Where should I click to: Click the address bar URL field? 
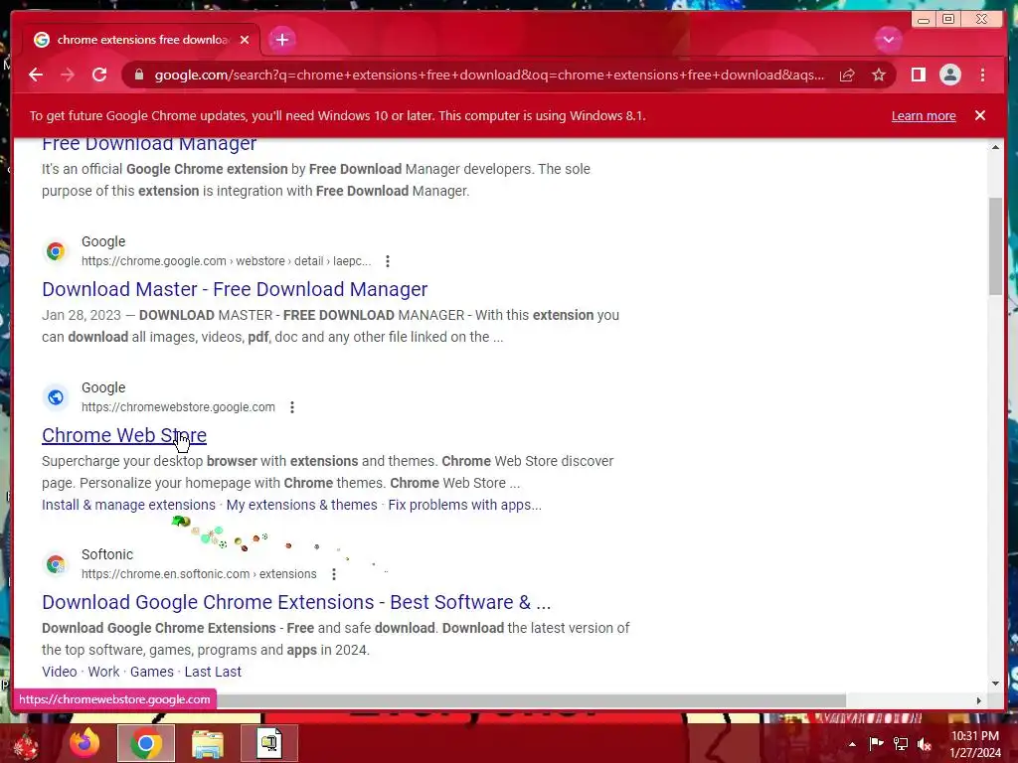[489, 76]
